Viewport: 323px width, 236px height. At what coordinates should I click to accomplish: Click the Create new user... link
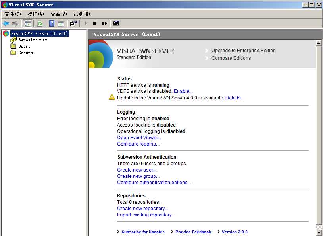point(137,170)
